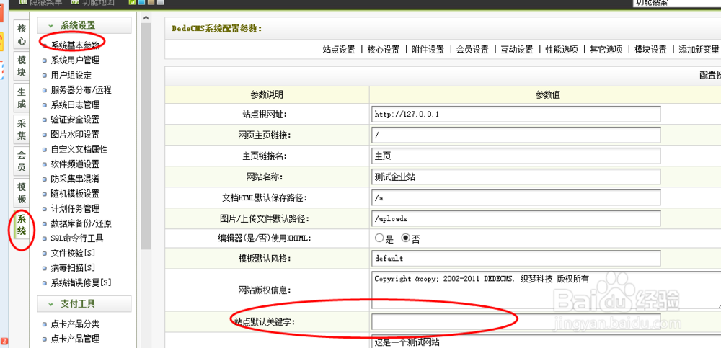Switch to the 核心设置 config tab

point(384,50)
